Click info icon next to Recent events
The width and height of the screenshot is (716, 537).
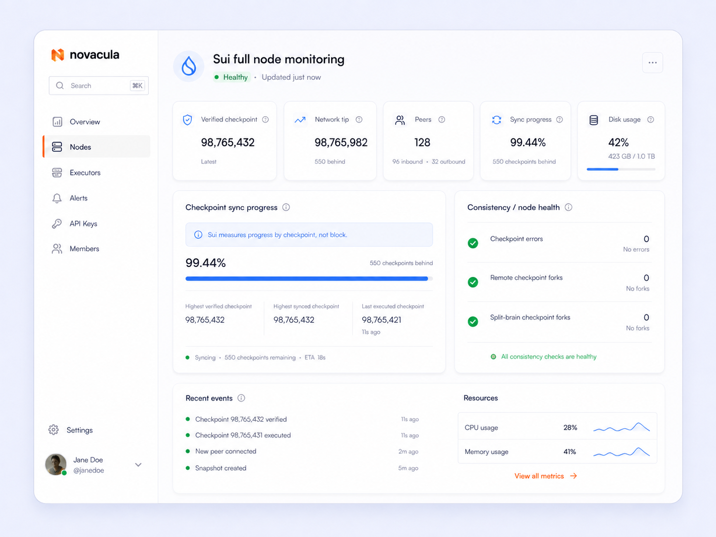(241, 398)
